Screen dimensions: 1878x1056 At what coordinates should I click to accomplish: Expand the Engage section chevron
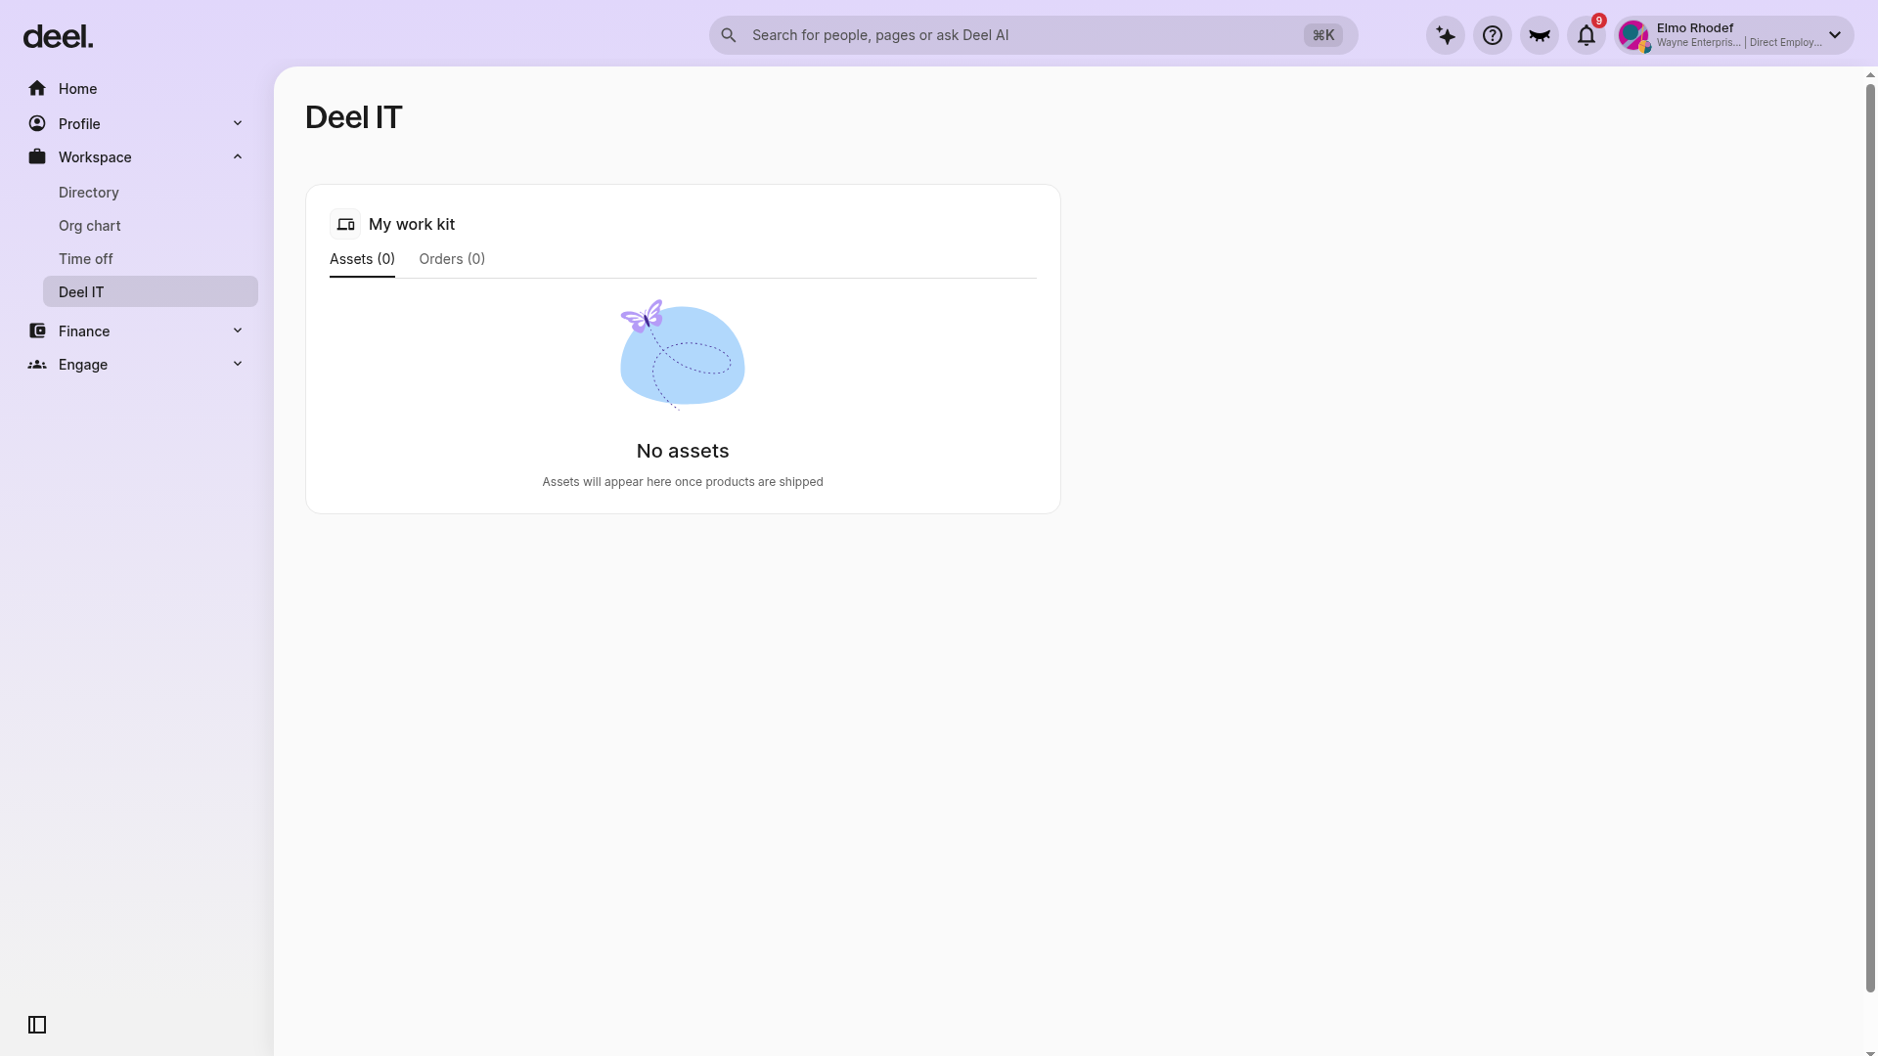click(x=238, y=364)
